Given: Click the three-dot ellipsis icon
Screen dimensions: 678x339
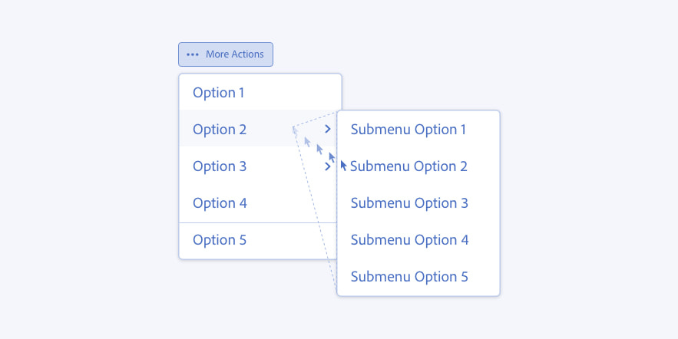Looking at the screenshot, I should (x=192, y=54).
